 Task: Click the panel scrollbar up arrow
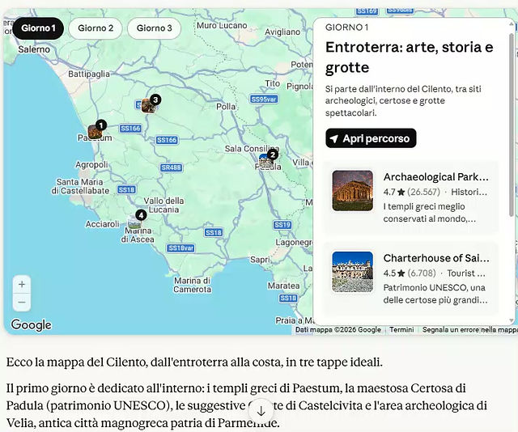point(512,23)
